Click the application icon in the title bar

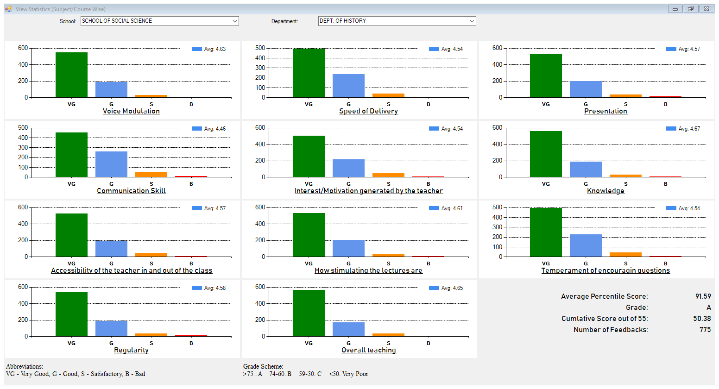point(8,9)
